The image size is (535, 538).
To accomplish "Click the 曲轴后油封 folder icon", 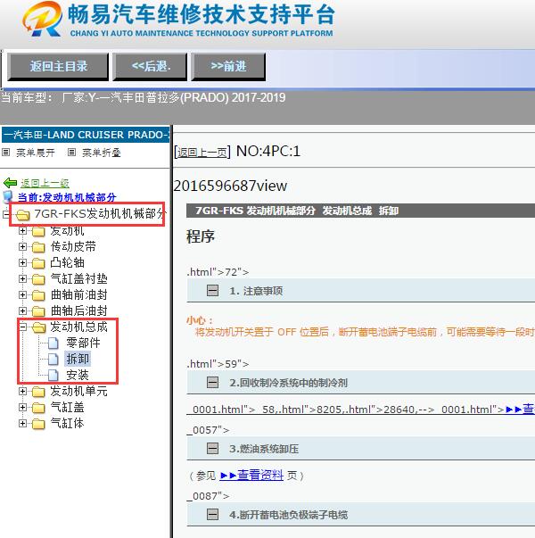I will 38,311.
